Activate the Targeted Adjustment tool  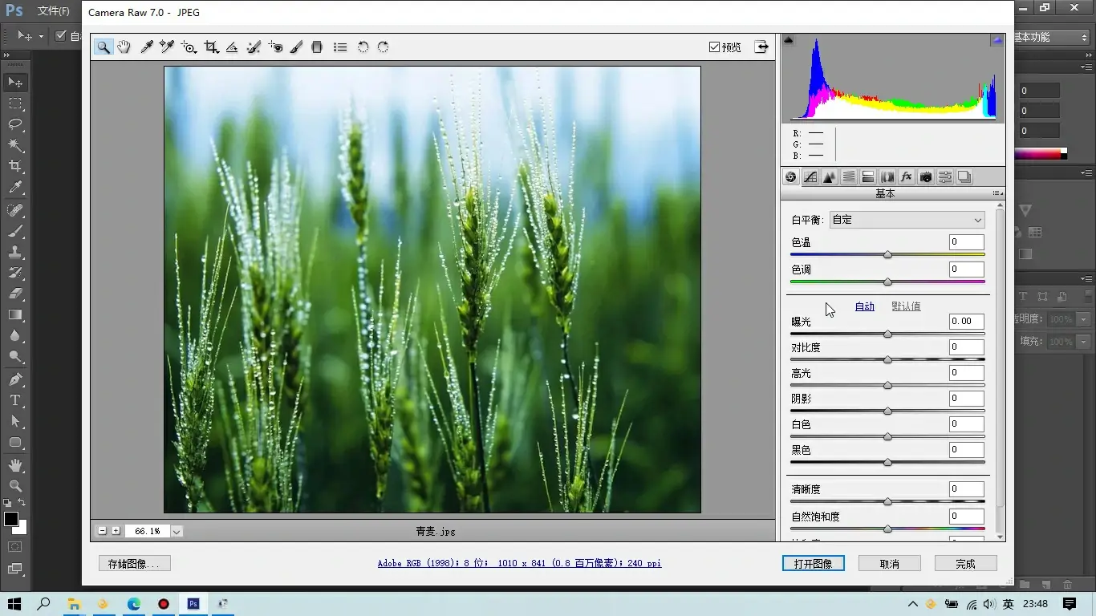coord(189,47)
